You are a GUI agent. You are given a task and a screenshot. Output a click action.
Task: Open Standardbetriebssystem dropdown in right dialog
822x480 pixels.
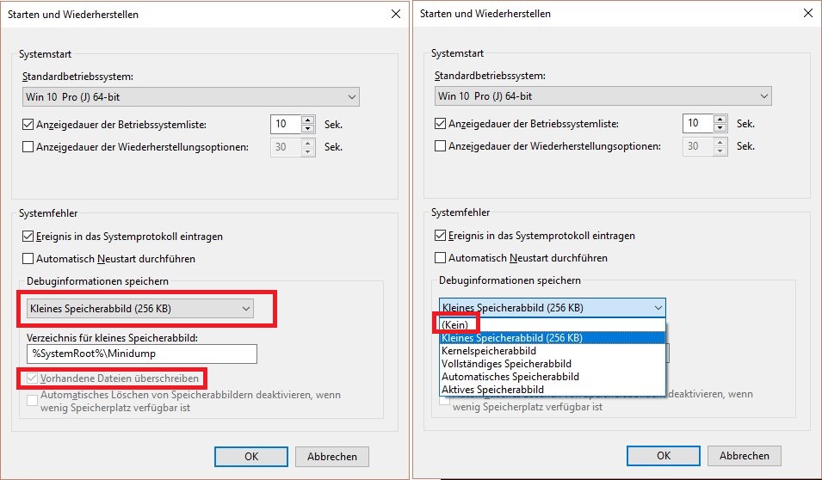[x=603, y=95]
